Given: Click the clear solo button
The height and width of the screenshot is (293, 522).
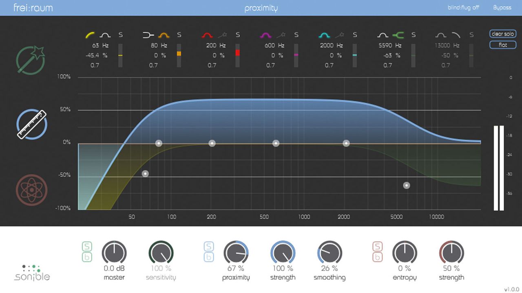Looking at the screenshot, I should coord(503,34).
